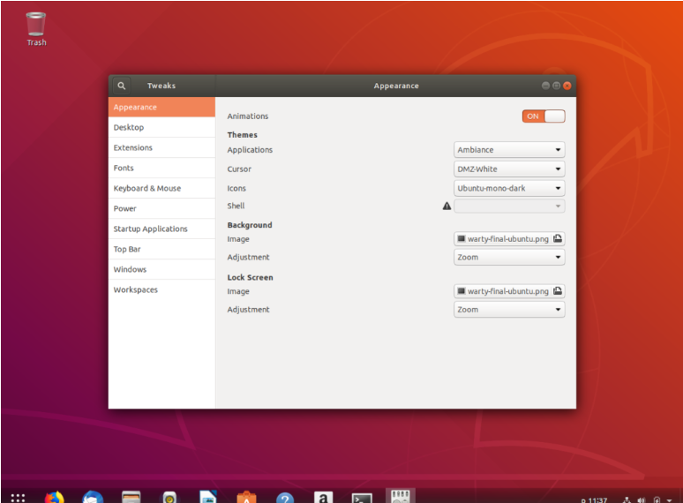Launch Thunderbird mail from the dock
This screenshot has height=503, width=683.
[x=93, y=497]
